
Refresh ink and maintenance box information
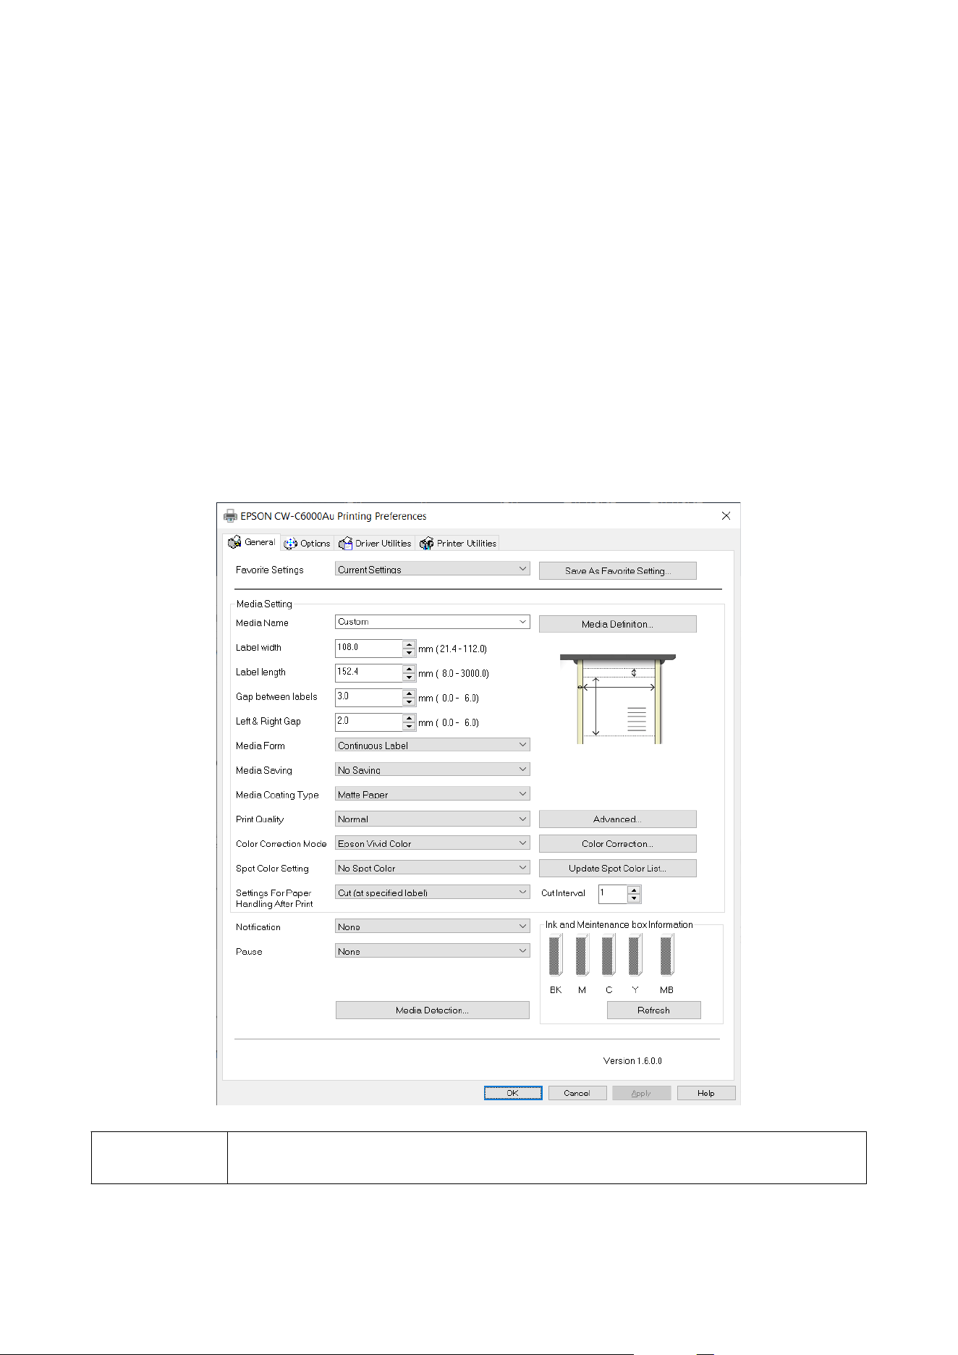click(654, 1010)
